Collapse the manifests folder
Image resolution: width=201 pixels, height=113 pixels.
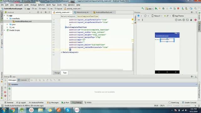tap(7, 19)
